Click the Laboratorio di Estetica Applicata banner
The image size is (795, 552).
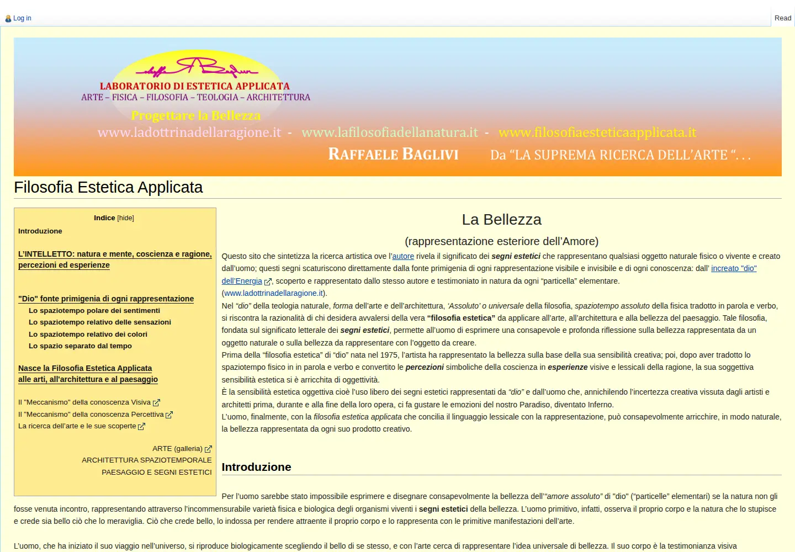coord(397,107)
